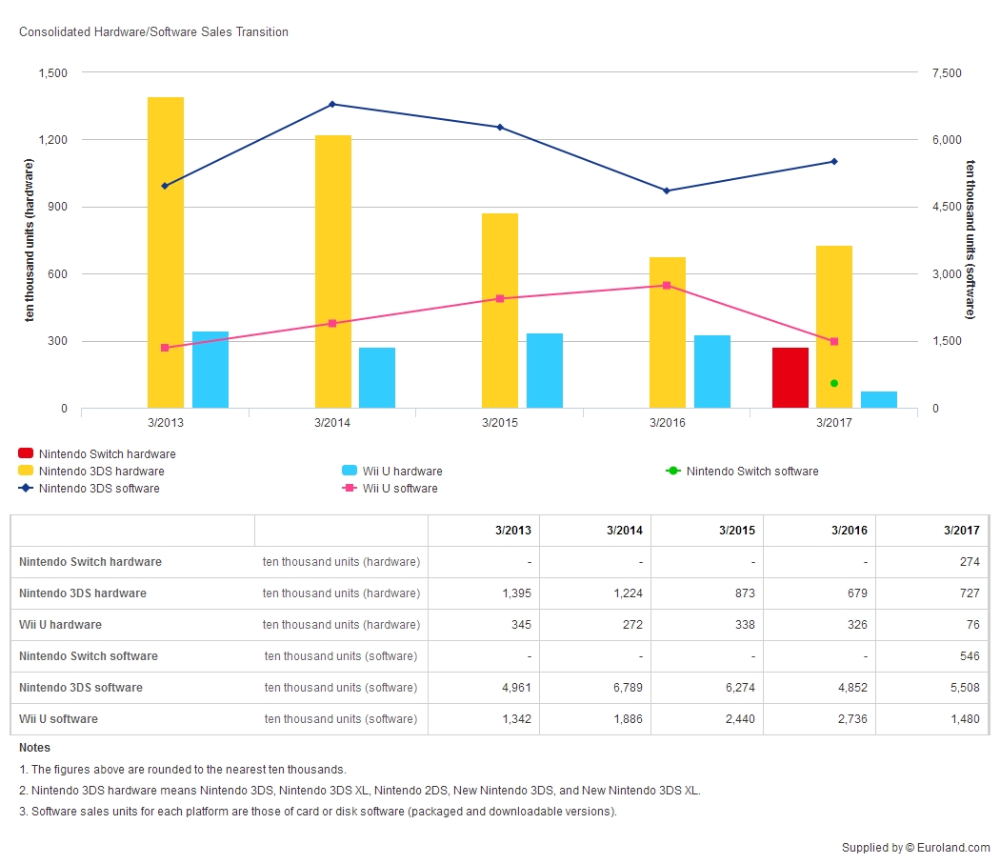Click the Nintendo Switch software table row label
1000x864 pixels.
[x=88, y=656]
